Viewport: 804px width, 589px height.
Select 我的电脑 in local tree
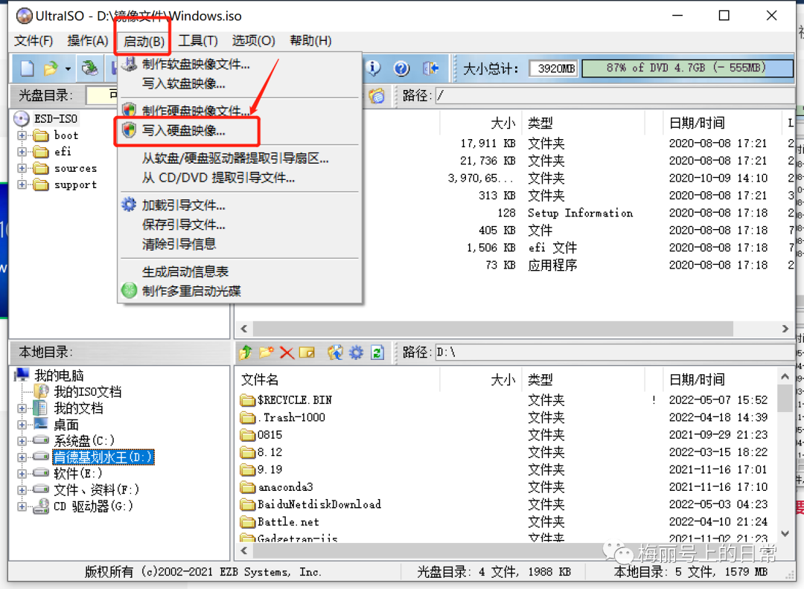click(x=59, y=376)
